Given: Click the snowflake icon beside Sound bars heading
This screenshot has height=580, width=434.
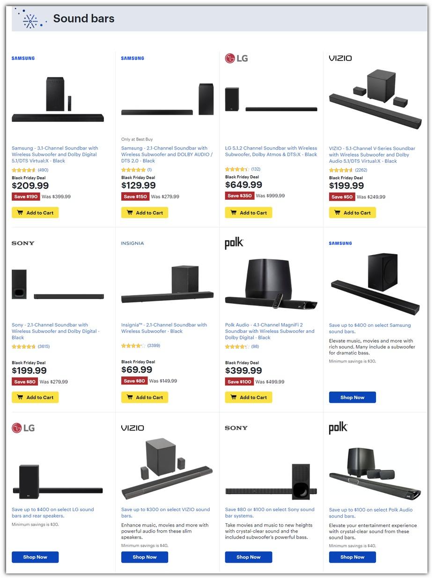Looking at the screenshot, I should tap(30, 19).
